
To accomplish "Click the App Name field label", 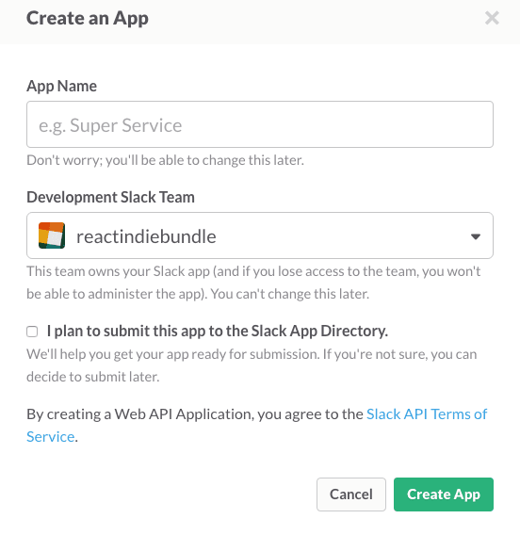I will pyautogui.click(x=62, y=86).
